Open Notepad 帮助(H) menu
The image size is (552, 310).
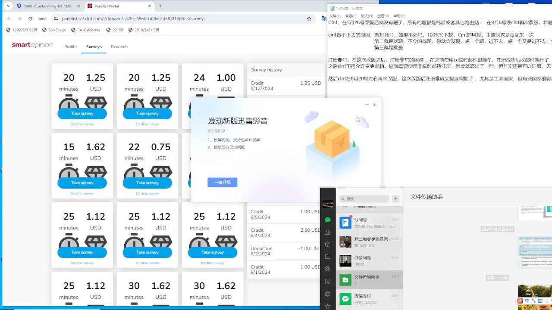399,16
